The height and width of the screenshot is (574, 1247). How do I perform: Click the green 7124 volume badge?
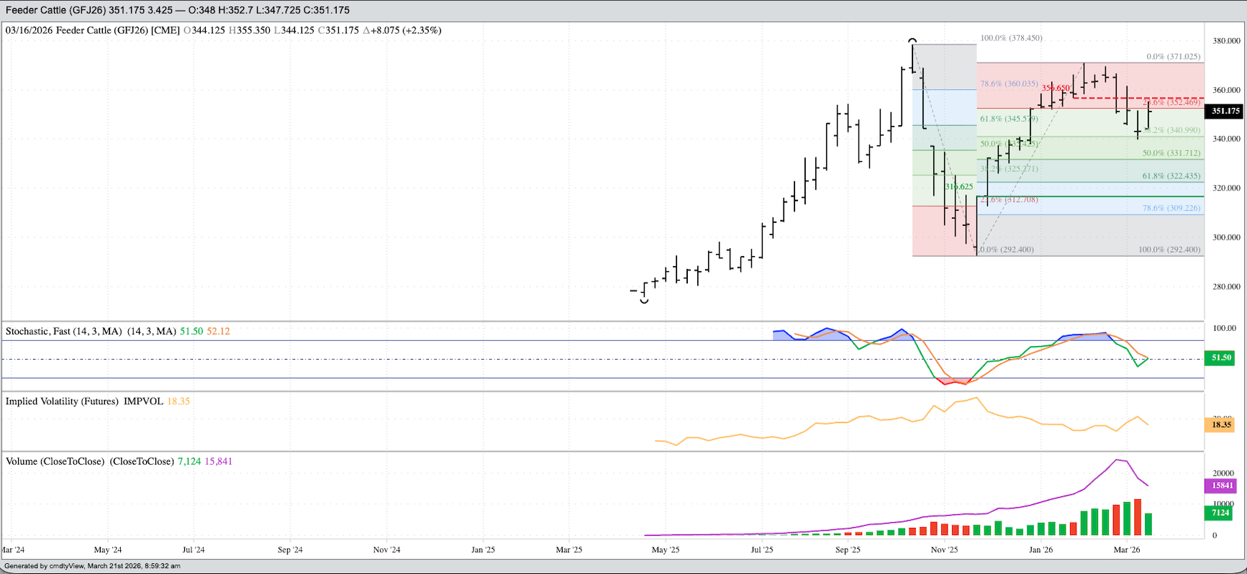click(x=1220, y=513)
